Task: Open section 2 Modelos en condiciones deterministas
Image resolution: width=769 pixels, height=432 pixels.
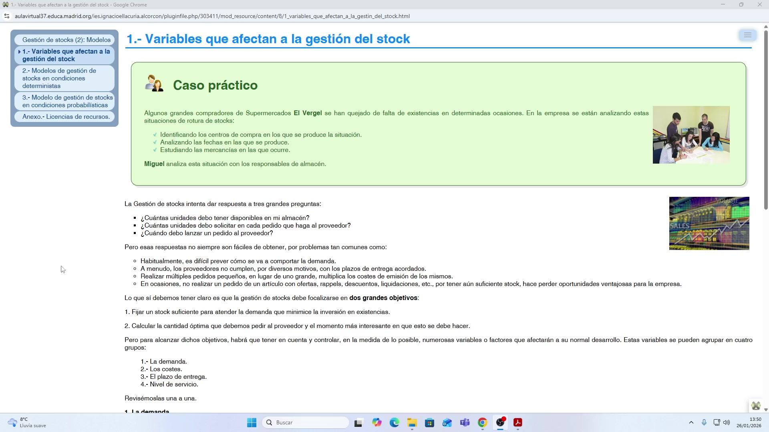Action: tap(59, 78)
